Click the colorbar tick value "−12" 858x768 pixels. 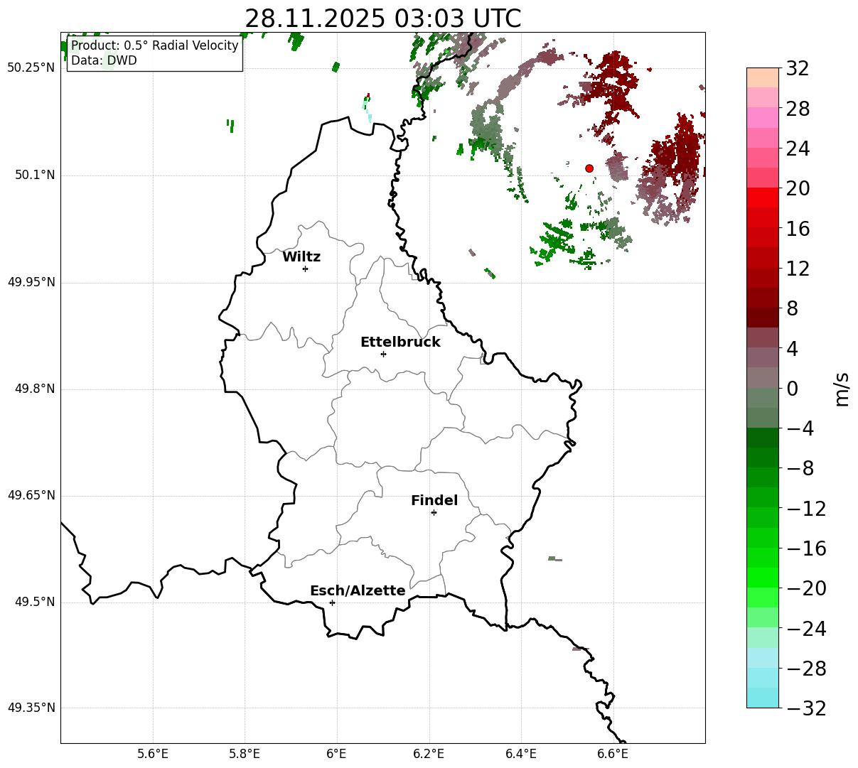(805, 509)
